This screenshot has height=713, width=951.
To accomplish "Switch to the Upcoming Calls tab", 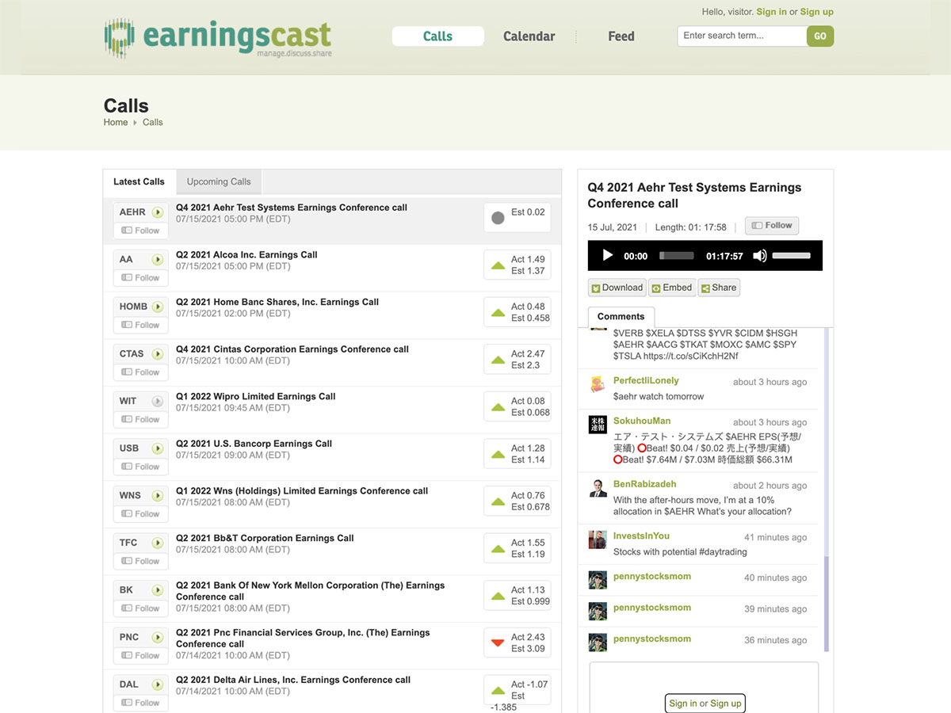I will click(x=219, y=181).
